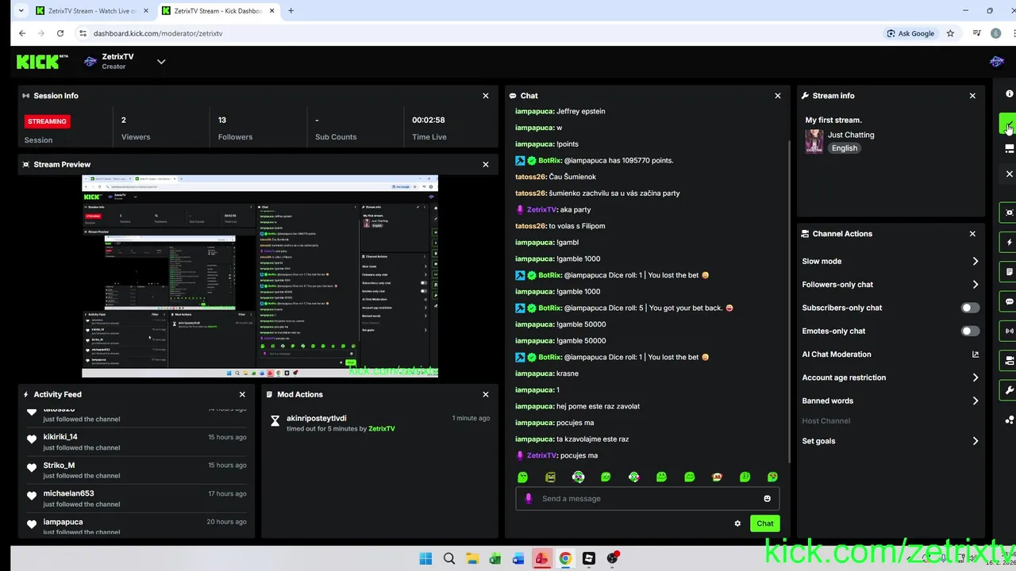Open the Windows Start menu
1016x571 pixels.
pos(425,558)
